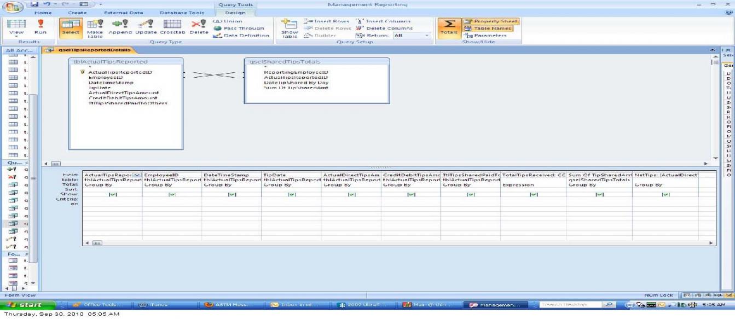
Task: Toggle the Totals sigma button
Action: 449,28
